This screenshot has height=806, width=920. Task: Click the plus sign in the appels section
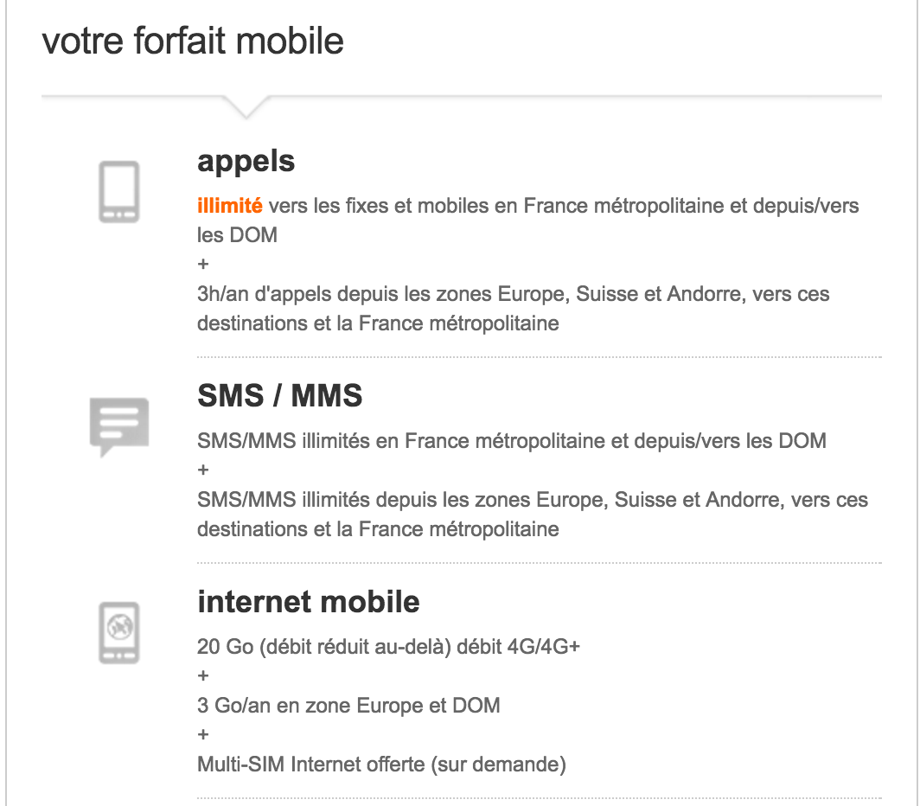203,264
